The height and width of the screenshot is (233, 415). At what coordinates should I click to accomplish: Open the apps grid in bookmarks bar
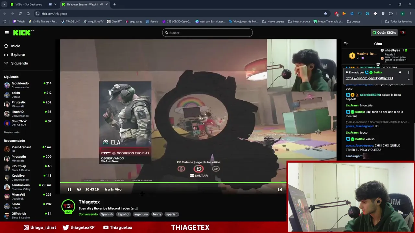(4, 22)
